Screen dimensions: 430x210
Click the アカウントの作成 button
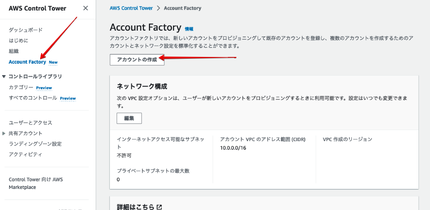[137, 60]
